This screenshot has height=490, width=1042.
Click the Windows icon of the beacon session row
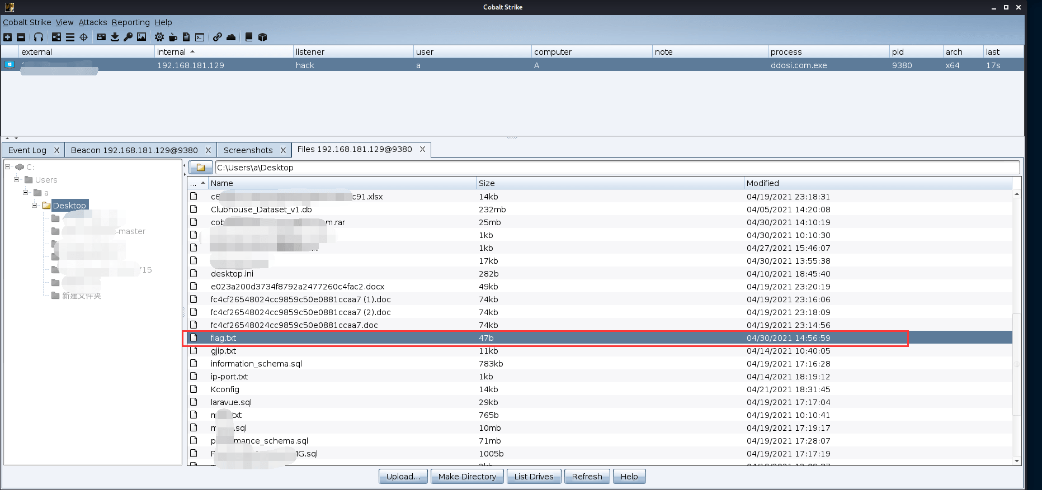pos(10,65)
